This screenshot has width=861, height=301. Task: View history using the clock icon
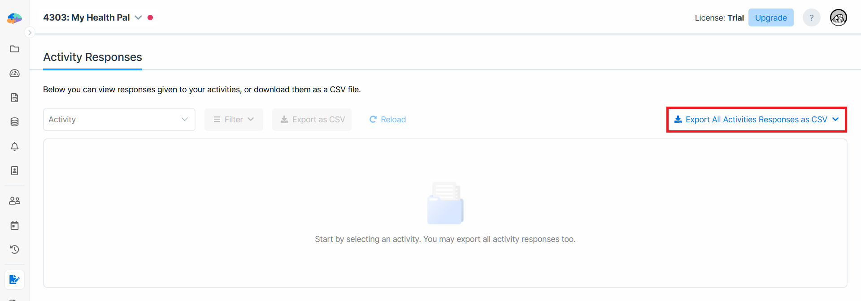[x=14, y=249]
